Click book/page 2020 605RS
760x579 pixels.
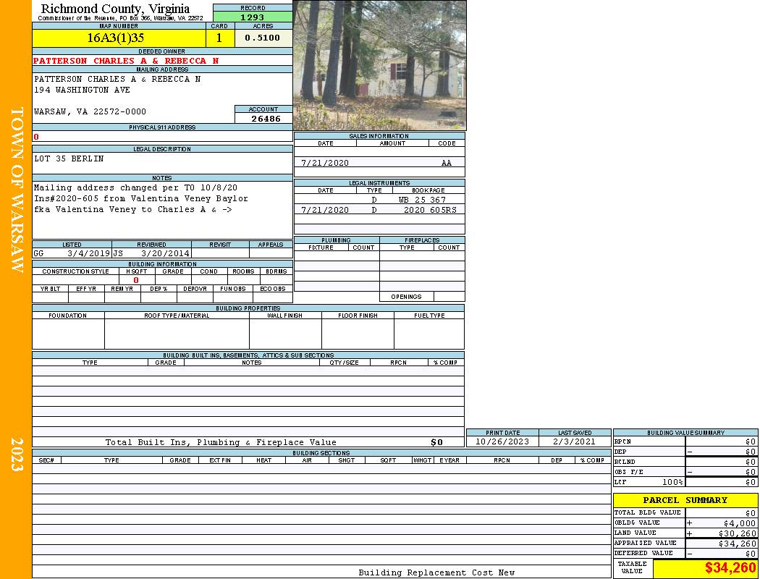(430, 210)
